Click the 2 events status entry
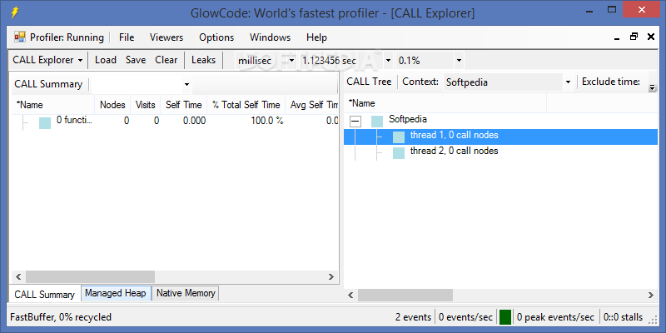666x333 pixels. click(x=412, y=317)
